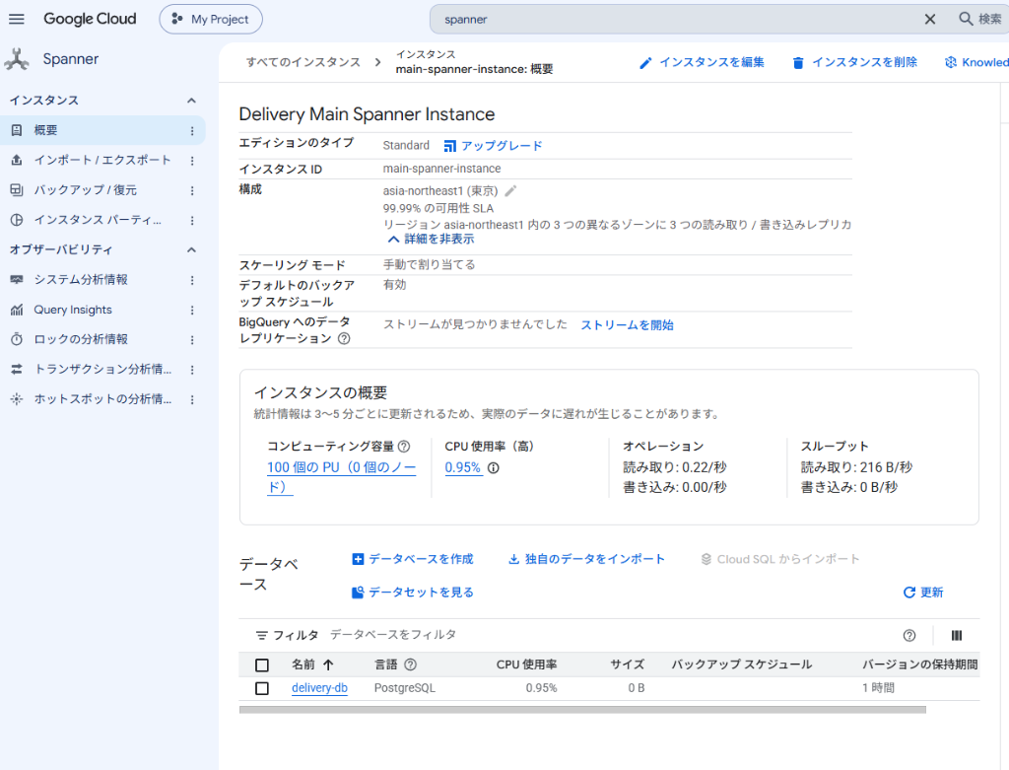
Task: Open more options for トランザクション分析情...
Action: [x=192, y=370]
